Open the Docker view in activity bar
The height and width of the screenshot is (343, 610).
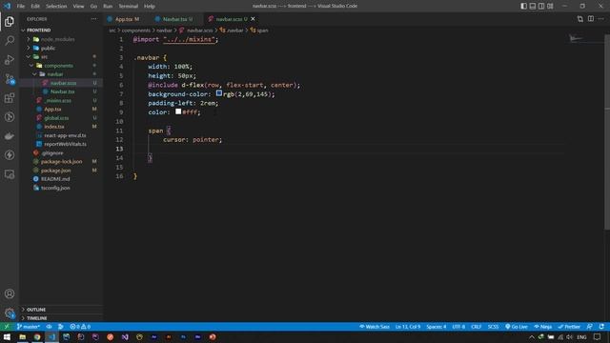click(10, 136)
